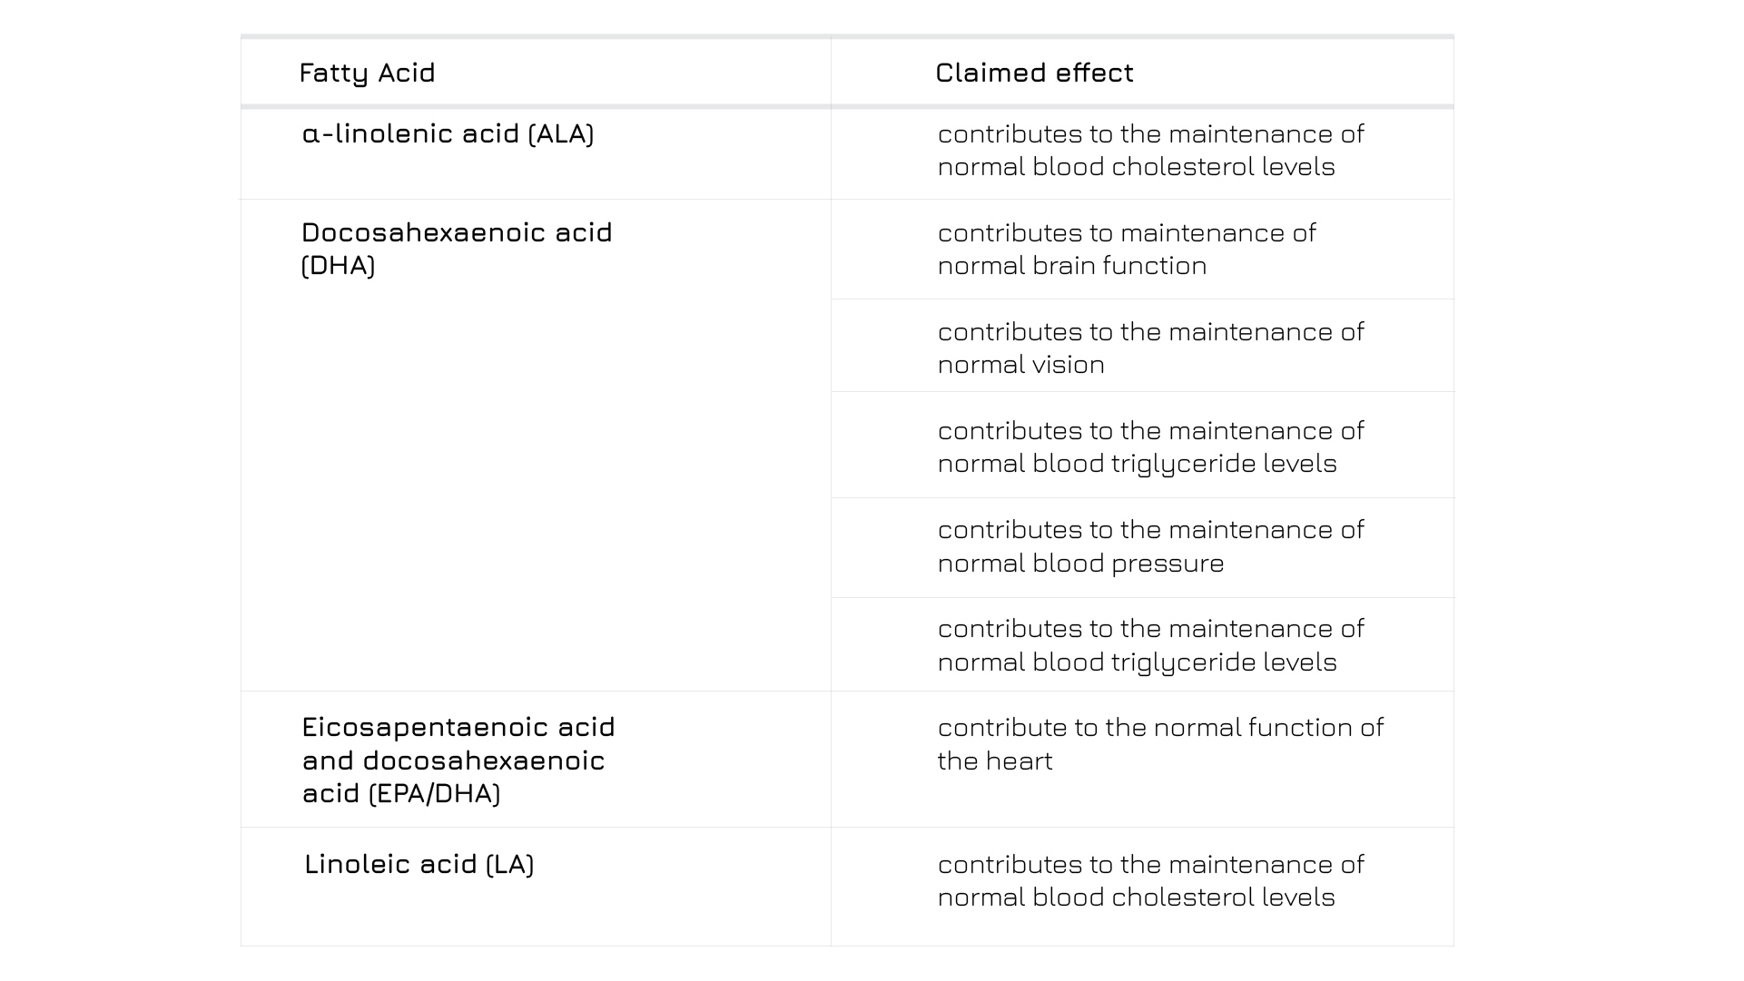Click the "normal vision" claim cell
1744x981 pixels.
click(1021, 365)
